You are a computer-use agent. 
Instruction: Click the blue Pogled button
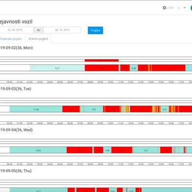tap(96, 30)
